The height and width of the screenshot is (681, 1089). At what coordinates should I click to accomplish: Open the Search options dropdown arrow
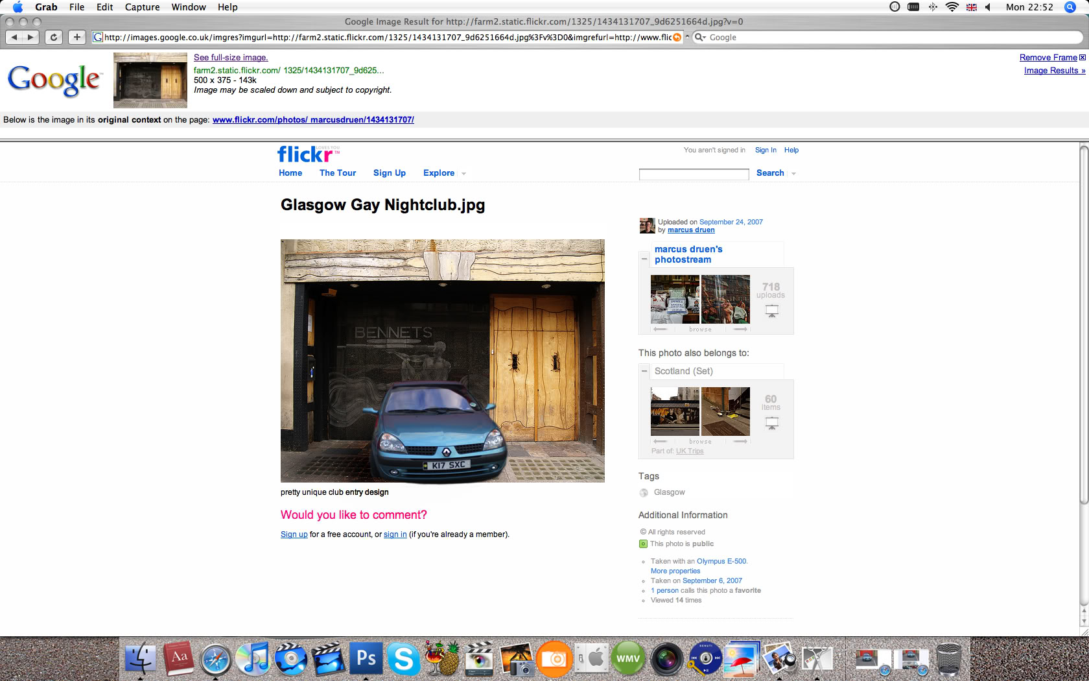[793, 174]
